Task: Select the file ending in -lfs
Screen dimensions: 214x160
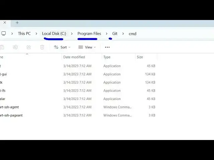Action: (x=3, y=91)
